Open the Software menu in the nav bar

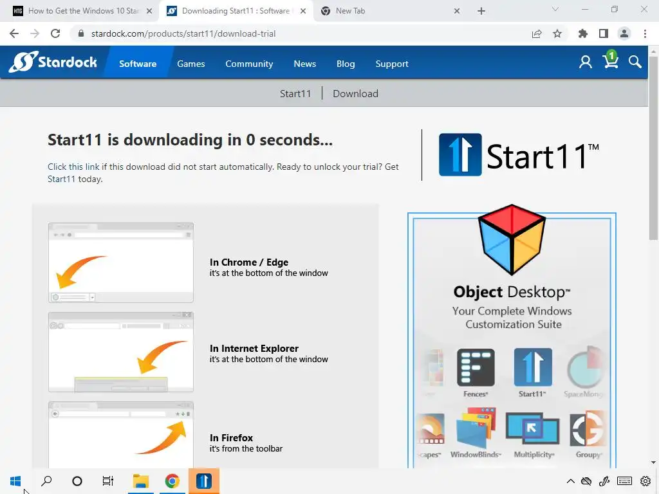pyautogui.click(x=138, y=64)
